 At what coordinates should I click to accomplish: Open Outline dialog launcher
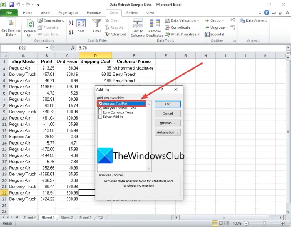[234, 40]
